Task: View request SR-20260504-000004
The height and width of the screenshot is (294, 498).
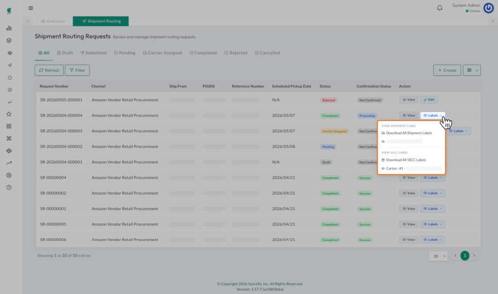Action: [x=409, y=115]
